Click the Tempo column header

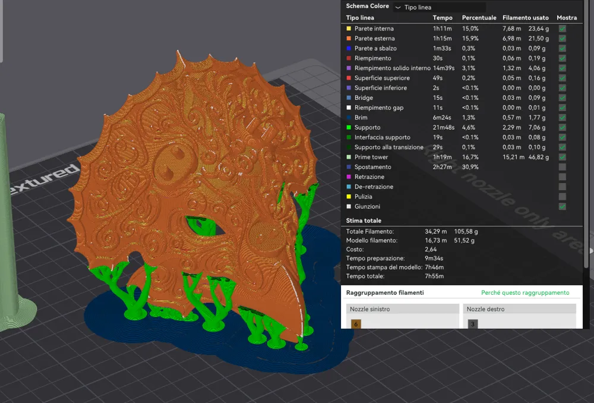tap(443, 18)
